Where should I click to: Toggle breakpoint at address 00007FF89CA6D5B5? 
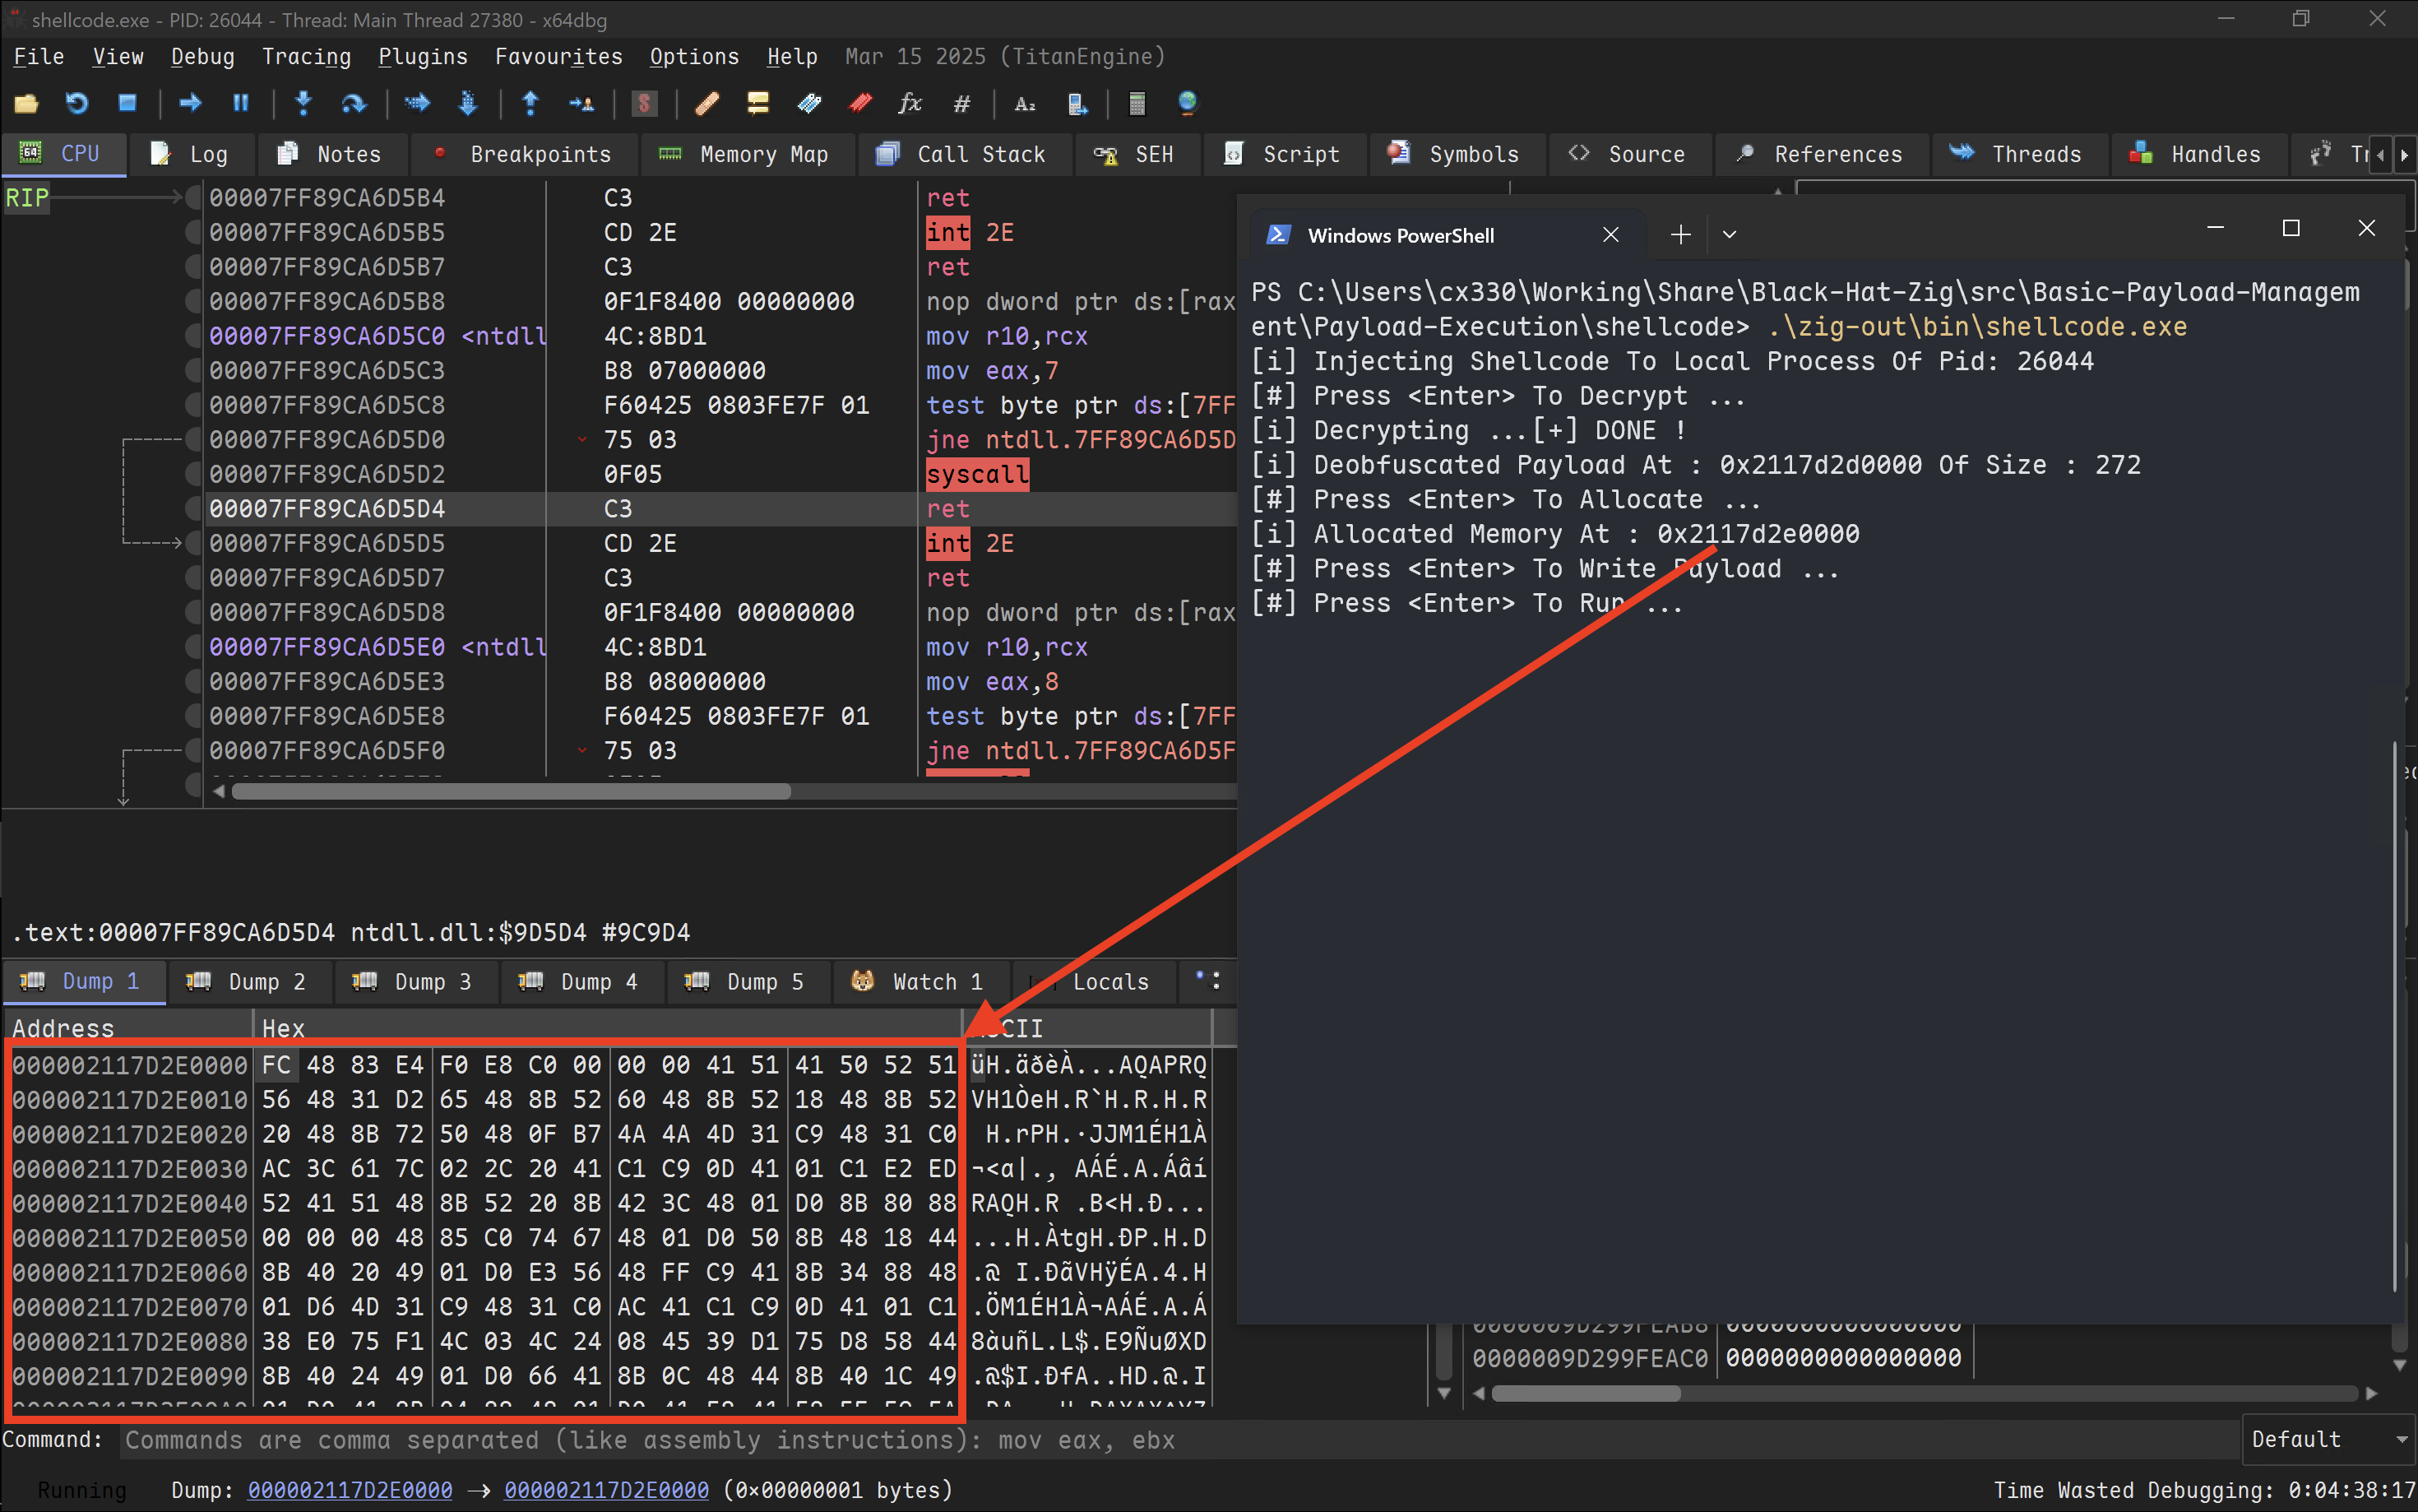(x=194, y=232)
